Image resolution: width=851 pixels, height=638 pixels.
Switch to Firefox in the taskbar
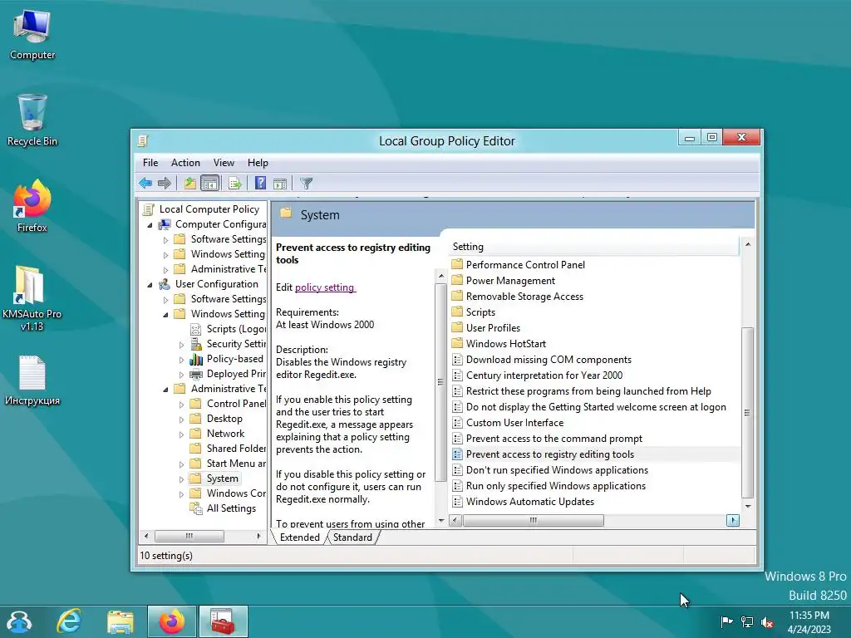[x=171, y=621]
